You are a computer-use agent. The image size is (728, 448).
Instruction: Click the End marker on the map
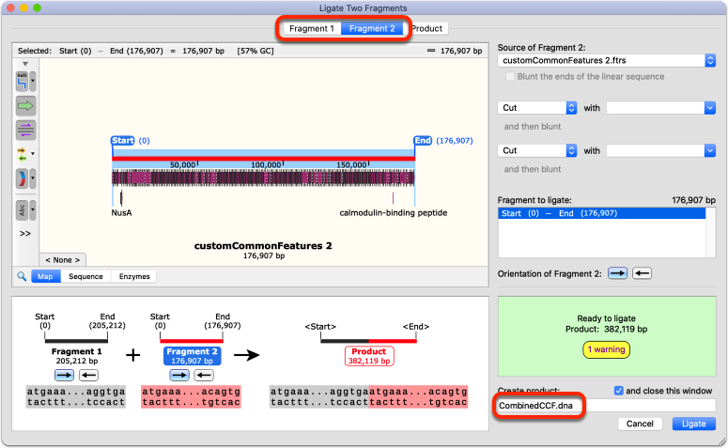pyautogui.click(x=423, y=141)
